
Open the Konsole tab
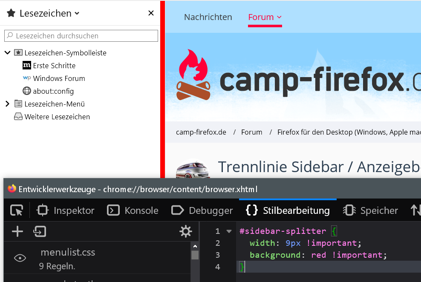pyautogui.click(x=133, y=210)
